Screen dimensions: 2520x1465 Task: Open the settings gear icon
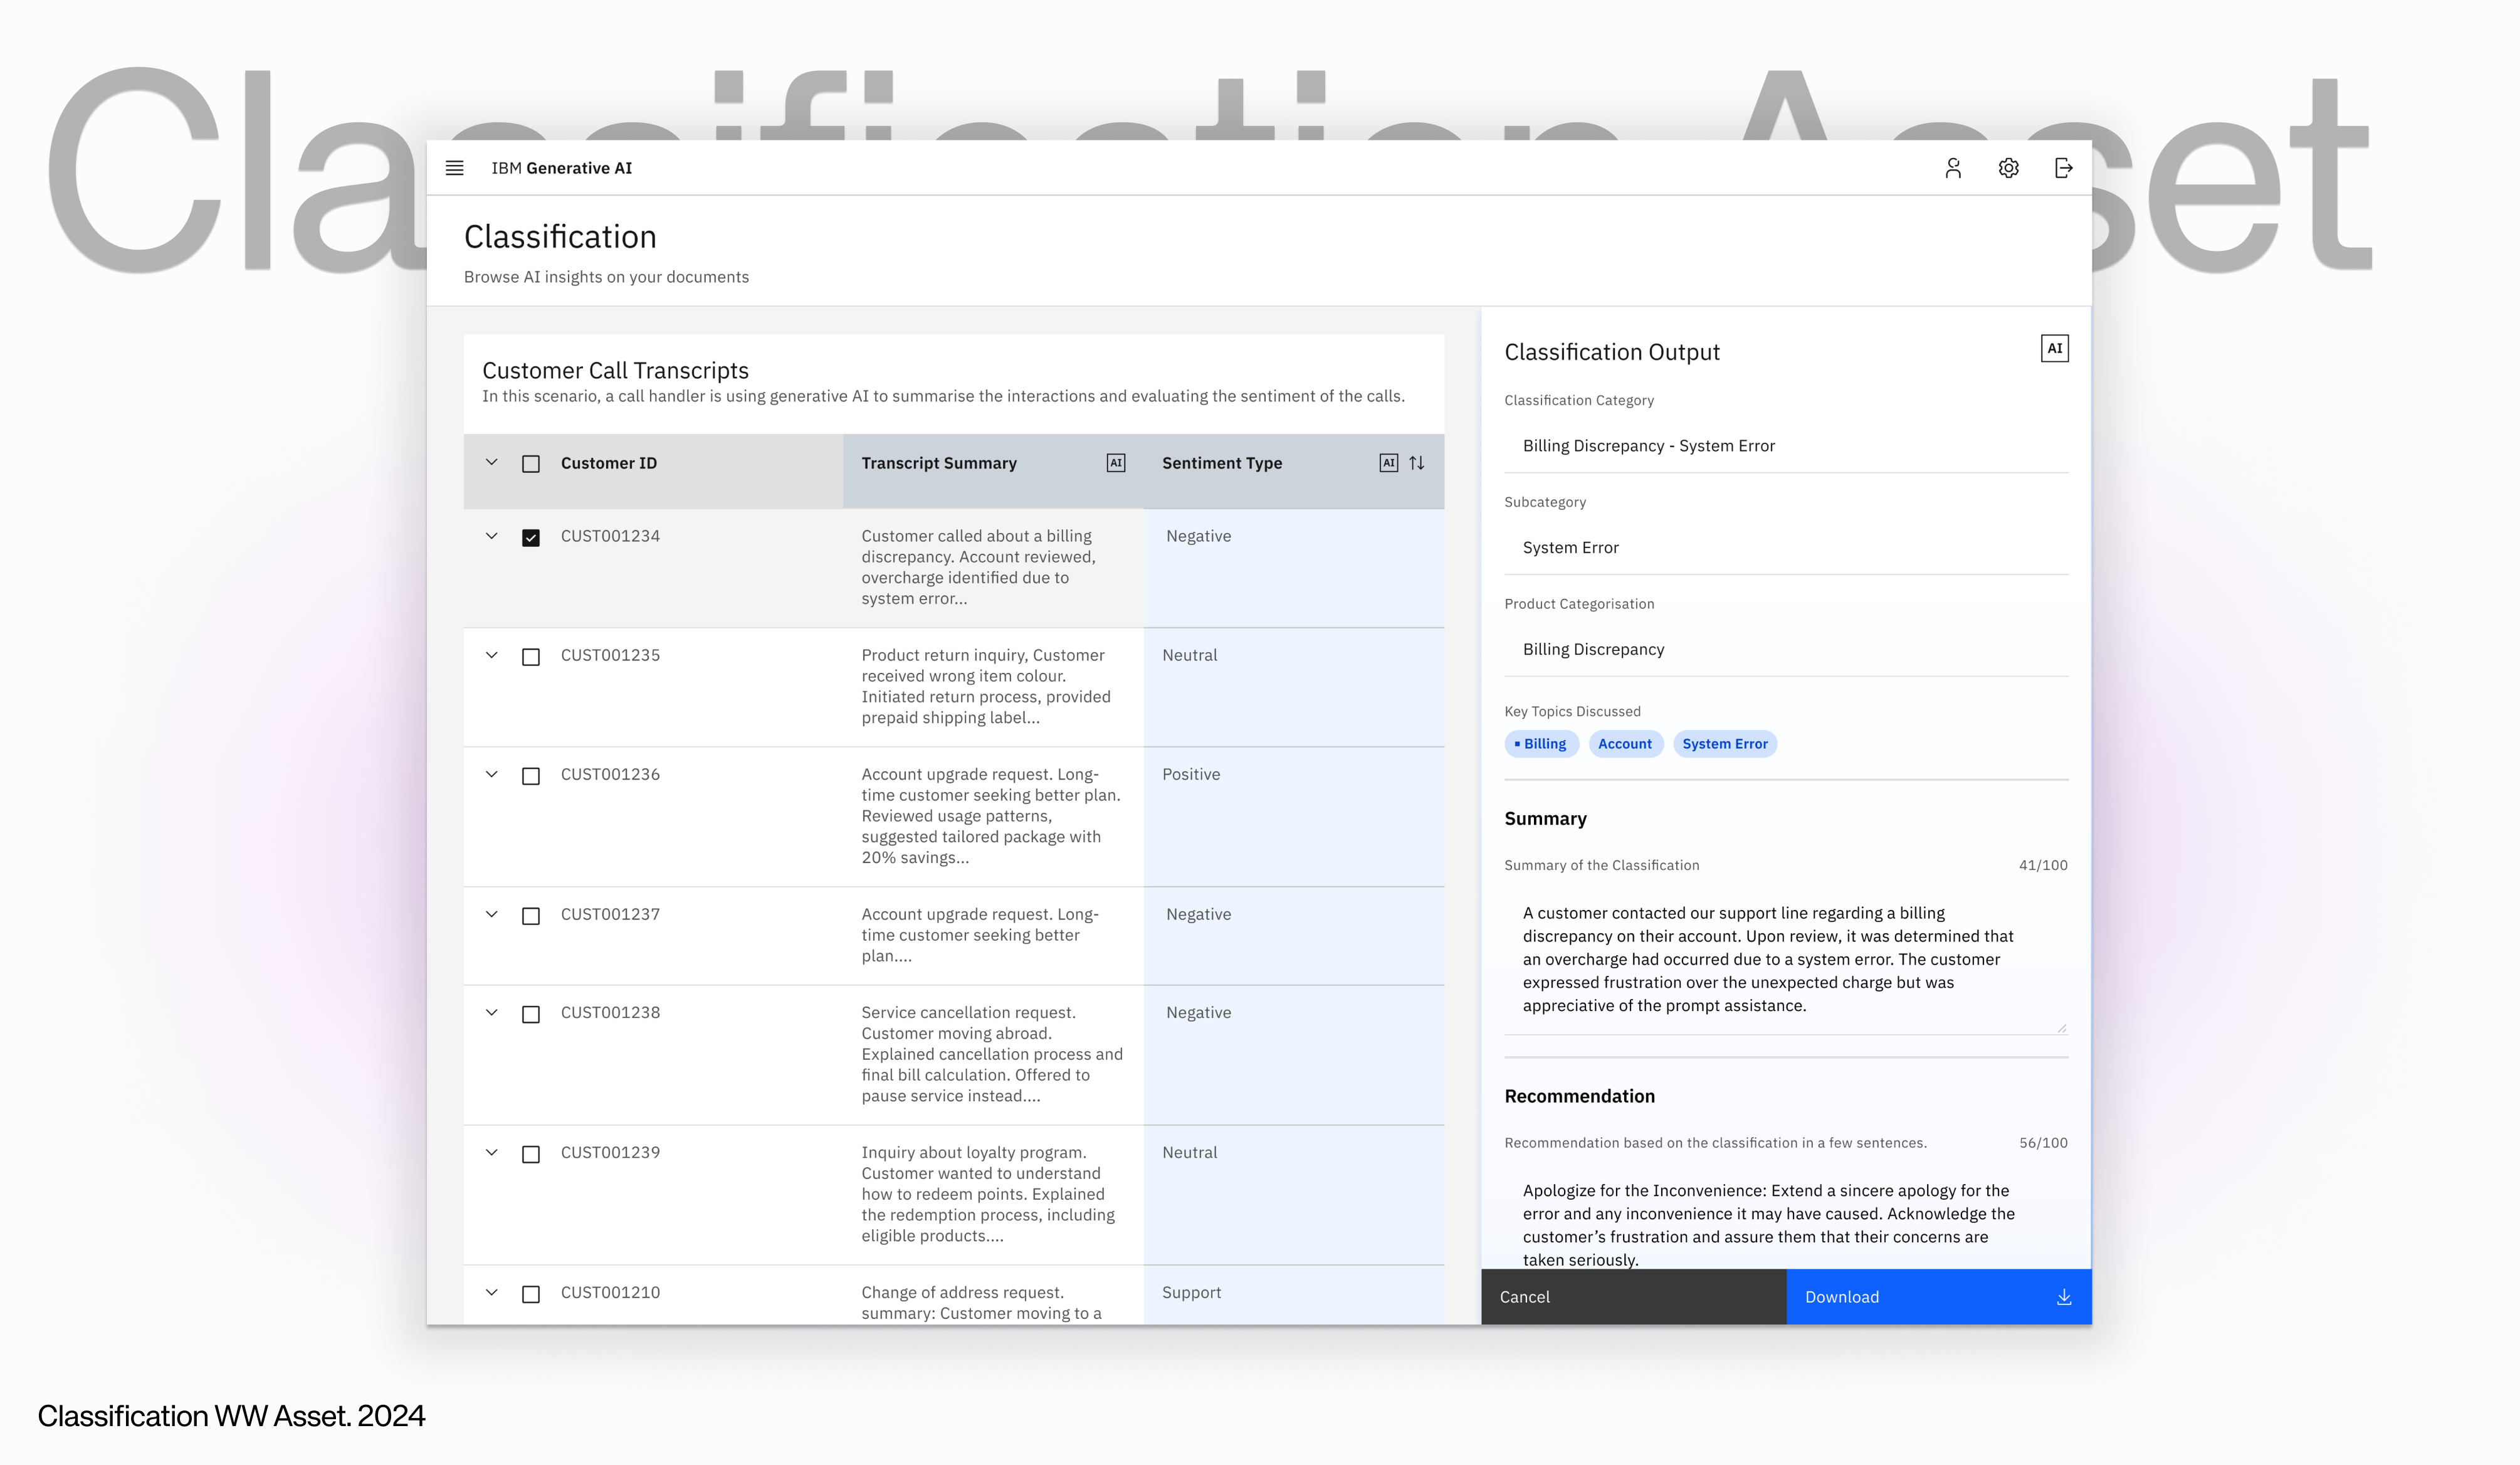[x=2008, y=168]
